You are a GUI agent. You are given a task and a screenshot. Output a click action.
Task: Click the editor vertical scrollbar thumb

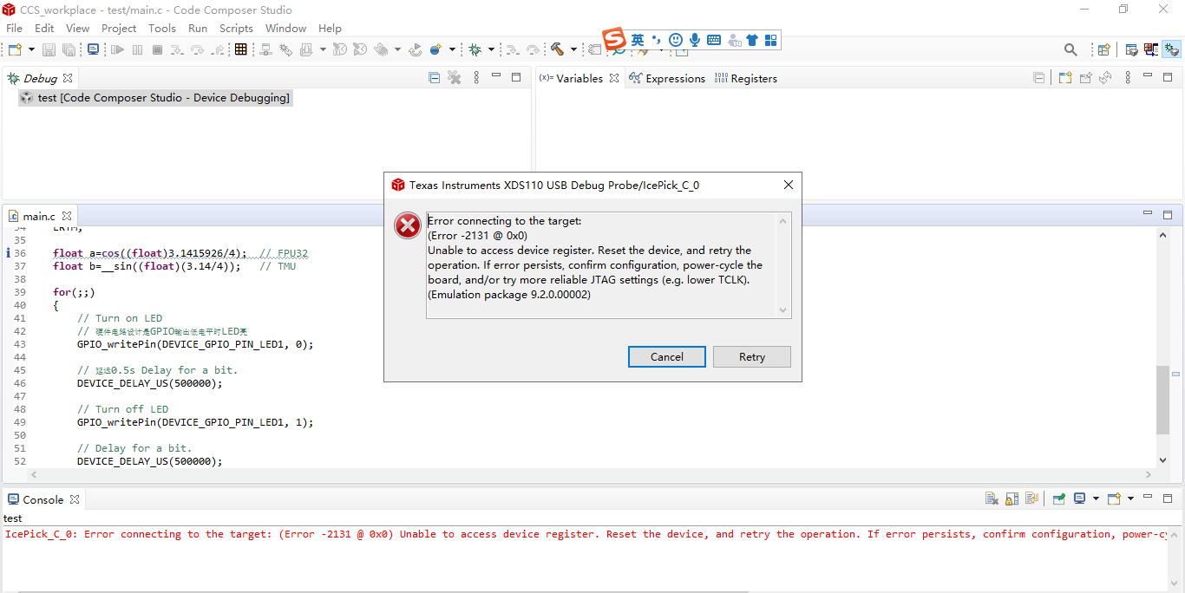(1163, 400)
